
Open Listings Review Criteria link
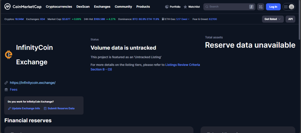coord(182,64)
